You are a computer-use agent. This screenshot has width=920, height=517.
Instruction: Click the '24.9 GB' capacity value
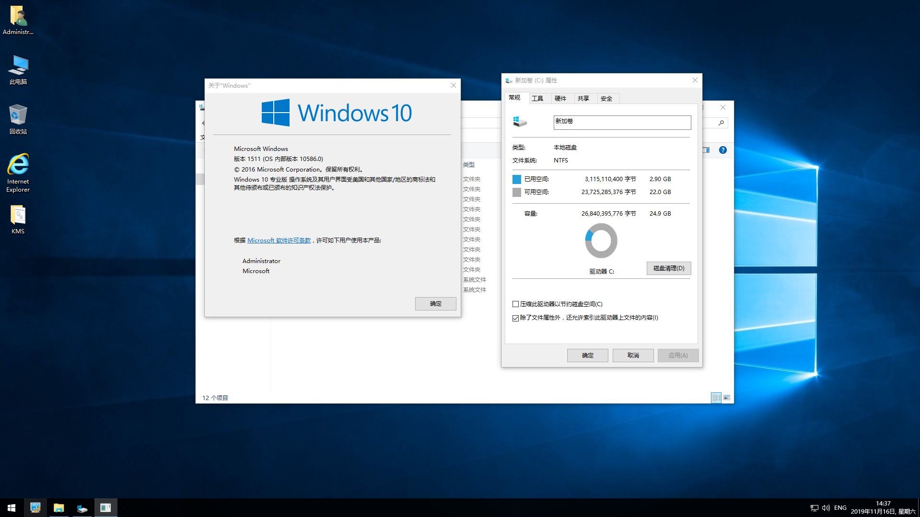click(660, 214)
